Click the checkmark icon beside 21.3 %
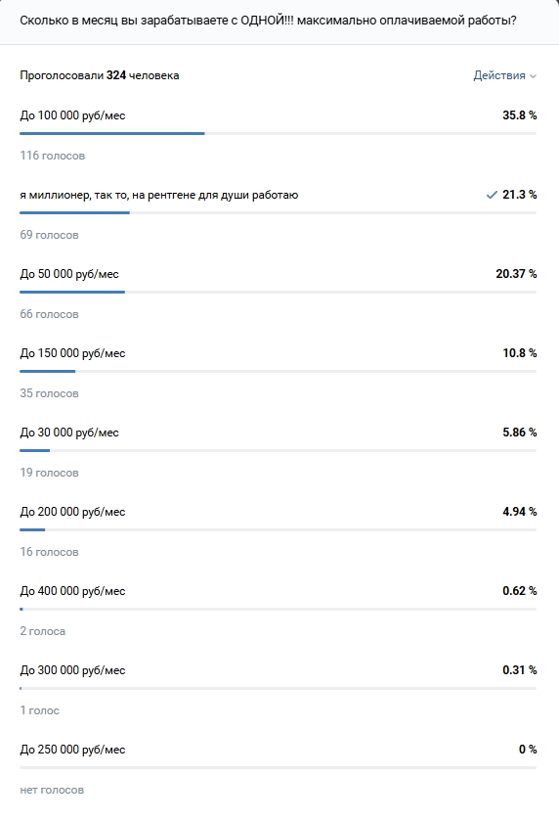Image resolution: width=559 pixels, height=821 pixels. tap(492, 195)
